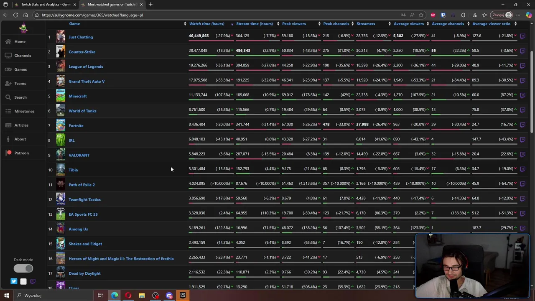Open Task View on the taskbar
This screenshot has height=301, width=535.
pyautogui.click(x=100, y=296)
